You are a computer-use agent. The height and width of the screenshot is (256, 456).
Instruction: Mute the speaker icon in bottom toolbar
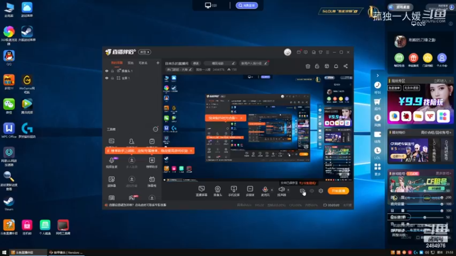coord(281,189)
